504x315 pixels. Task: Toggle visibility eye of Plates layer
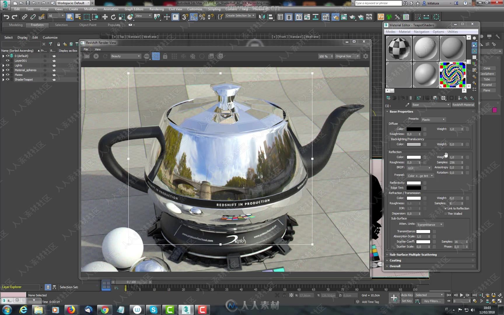(x=8, y=75)
